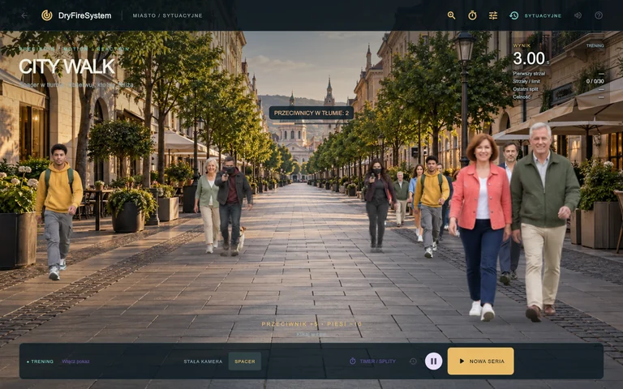
Task: Click the history clock icon beside SYTUACYJNE
Action: (514, 15)
